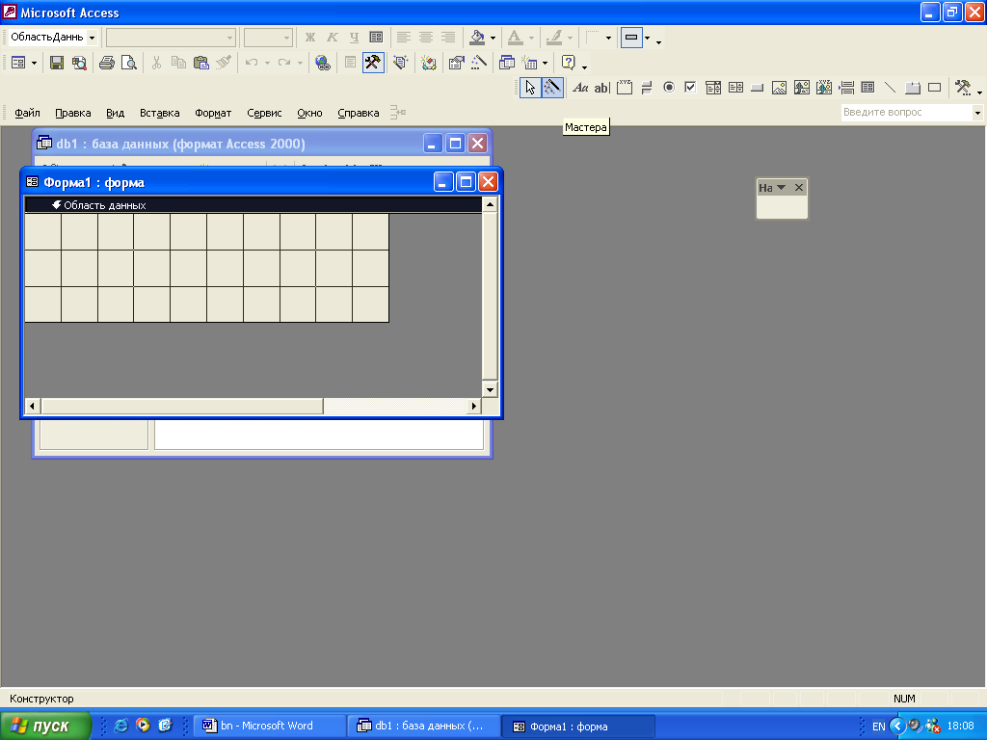
Task: Select the Image tool
Action: click(779, 88)
